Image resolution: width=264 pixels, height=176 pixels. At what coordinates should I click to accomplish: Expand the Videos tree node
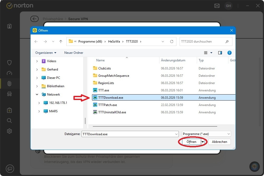coord(37,61)
